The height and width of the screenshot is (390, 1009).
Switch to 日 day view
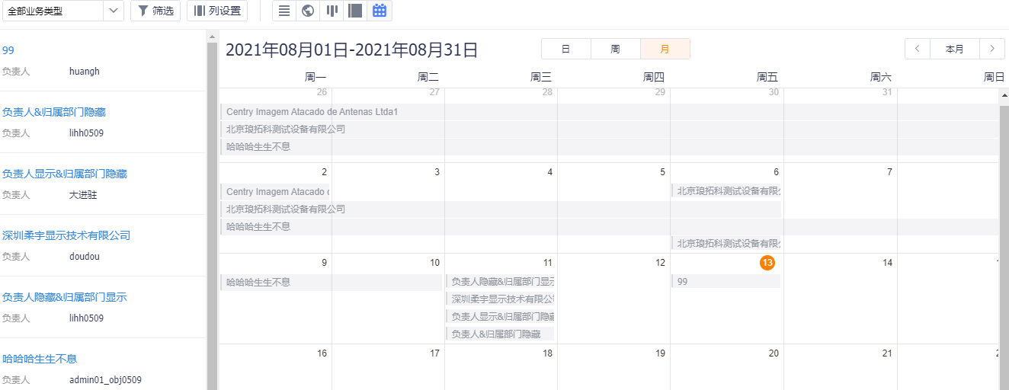point(565,49)
